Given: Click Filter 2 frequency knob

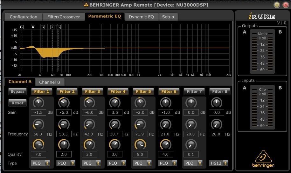Looking at the screenshot, I should (x=64, y=124).
